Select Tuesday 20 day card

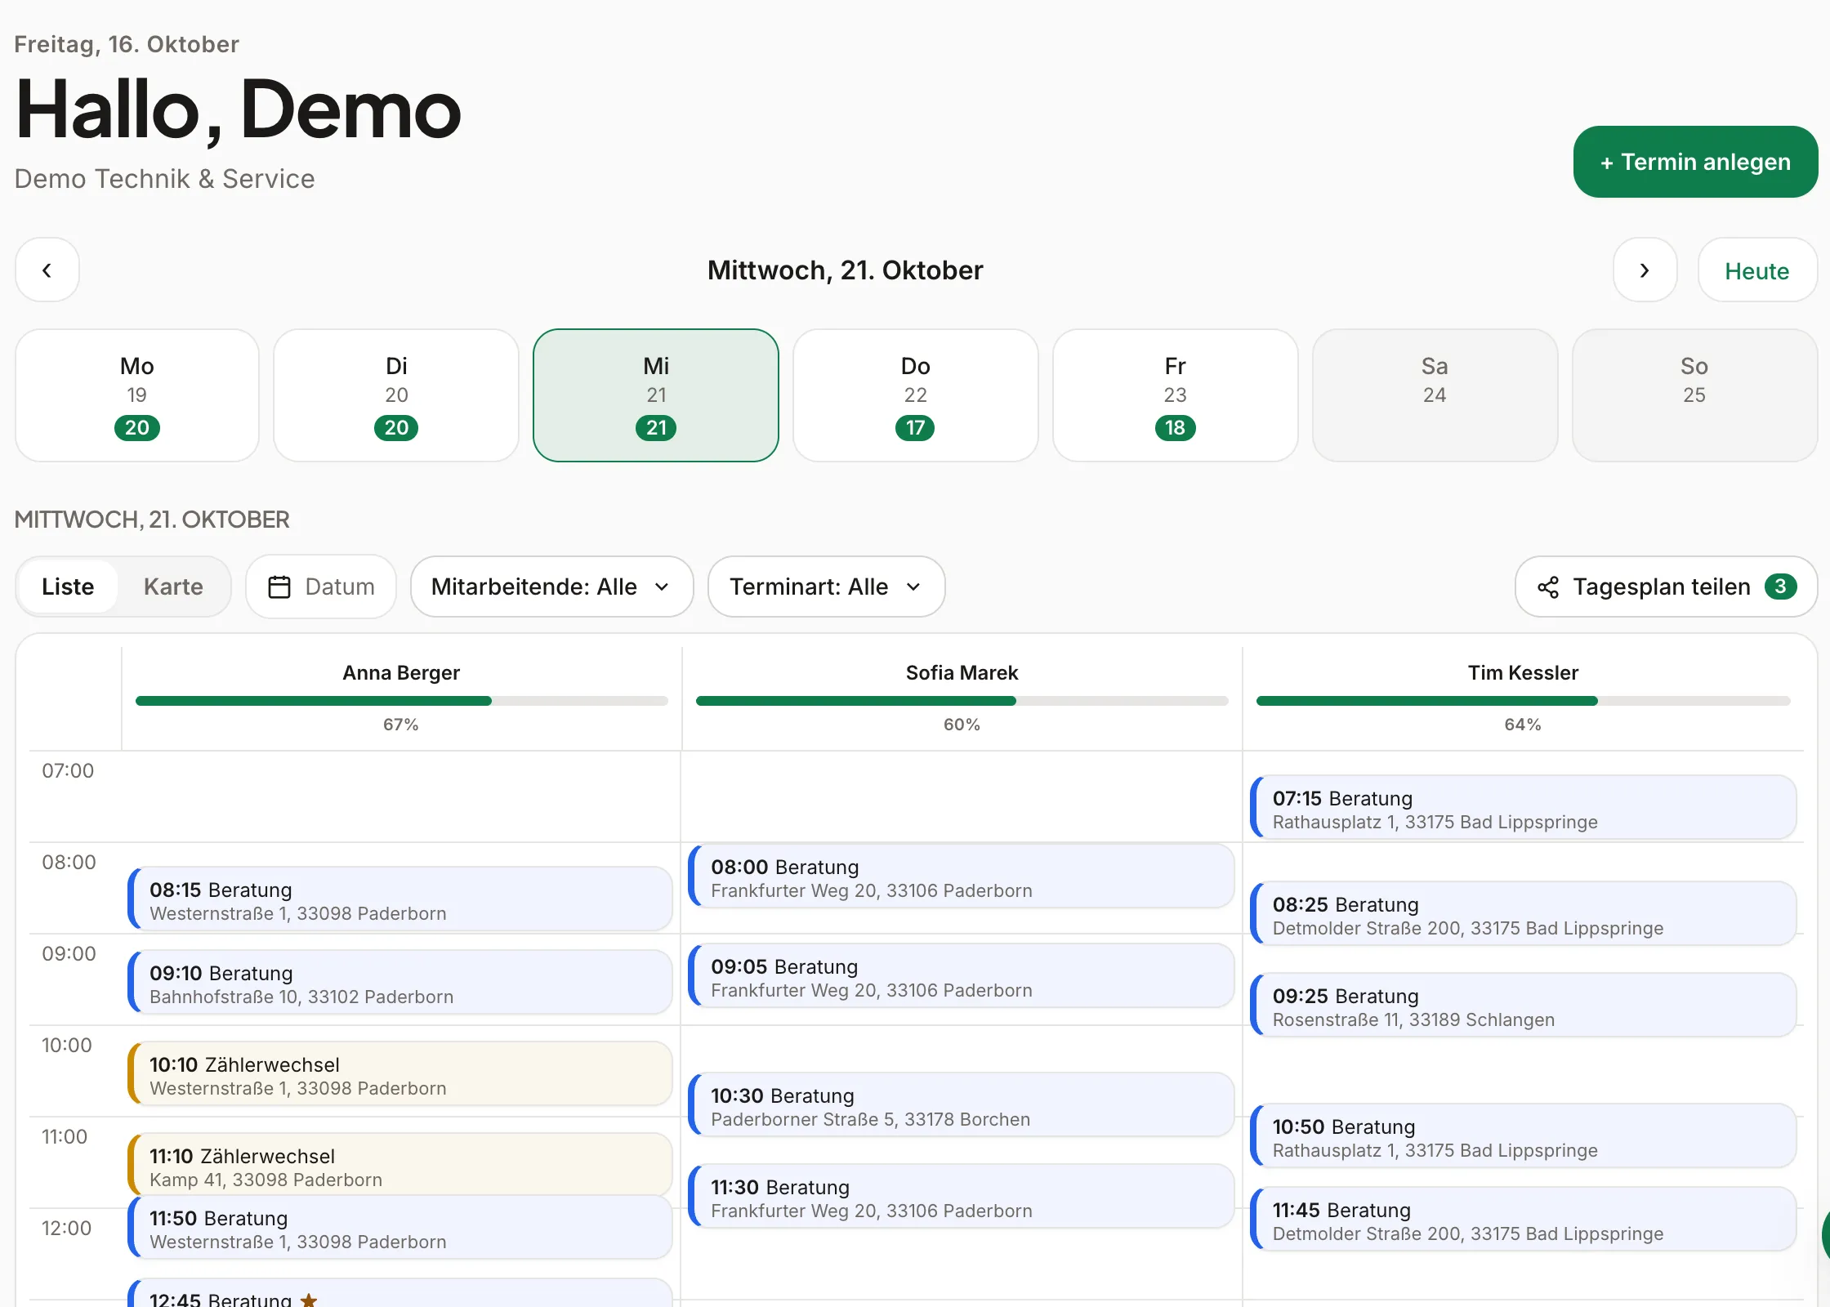(x=396, y=395)
